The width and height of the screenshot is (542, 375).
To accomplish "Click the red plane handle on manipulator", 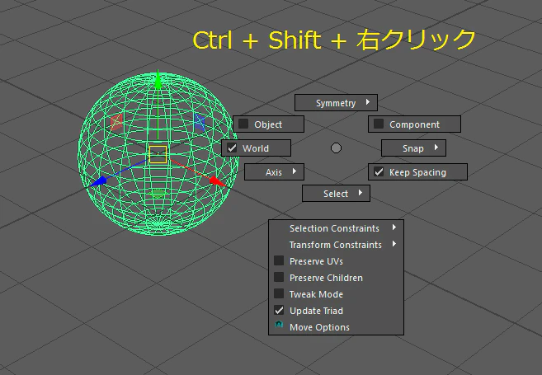I will pos(116,121).
